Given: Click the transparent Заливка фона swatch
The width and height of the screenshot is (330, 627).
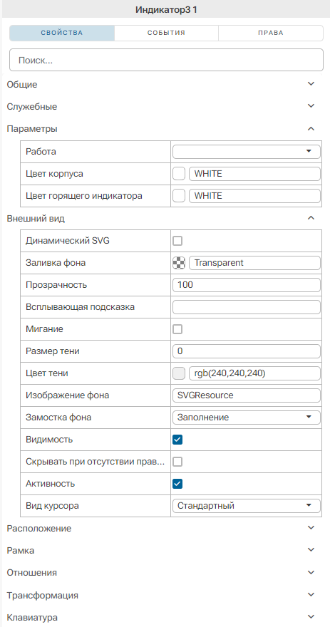Looking at the screenshot, I should pos(179,263).
